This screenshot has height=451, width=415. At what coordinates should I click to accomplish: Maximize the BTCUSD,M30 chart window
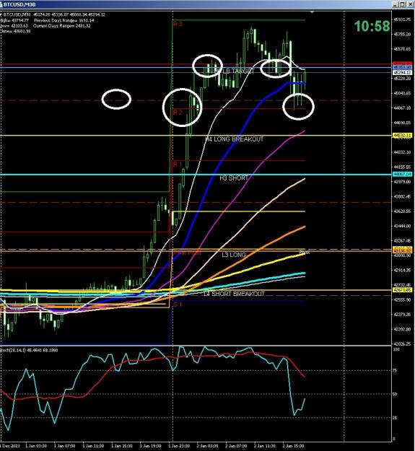coord(402,4)
